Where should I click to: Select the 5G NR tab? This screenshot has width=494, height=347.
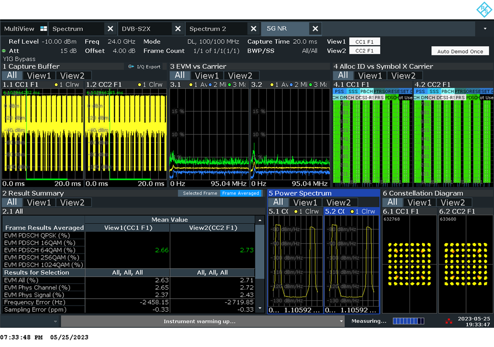point(277,28)
